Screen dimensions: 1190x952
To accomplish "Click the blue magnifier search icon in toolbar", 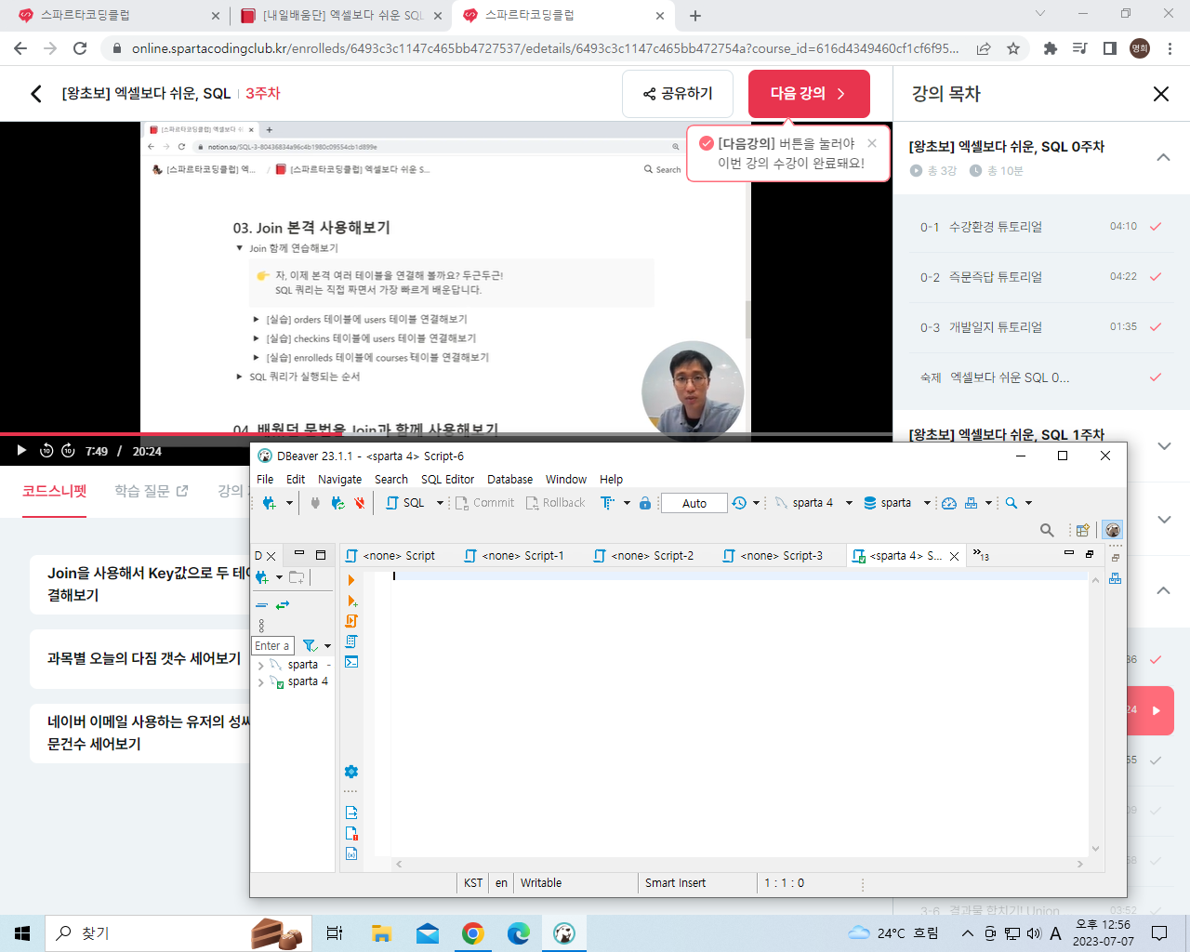I will click(1011, 503).
